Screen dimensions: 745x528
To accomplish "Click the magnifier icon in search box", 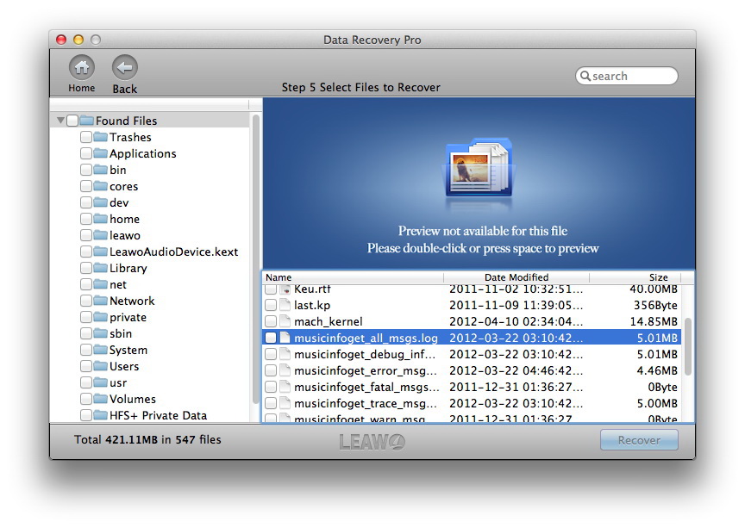I will [585, 76].
